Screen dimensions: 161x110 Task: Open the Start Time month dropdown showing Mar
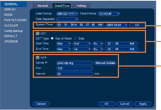[x=64, y=43]
